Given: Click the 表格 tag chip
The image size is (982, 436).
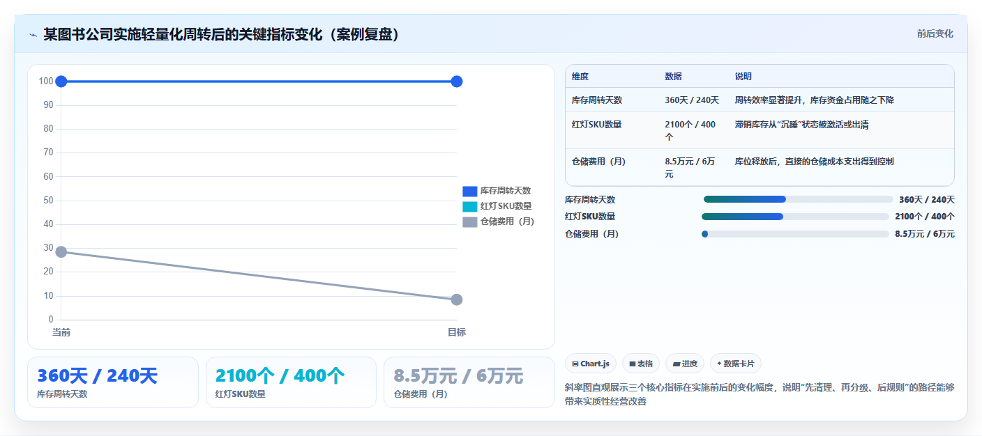Looking at the screenshot, I should 641,364.
